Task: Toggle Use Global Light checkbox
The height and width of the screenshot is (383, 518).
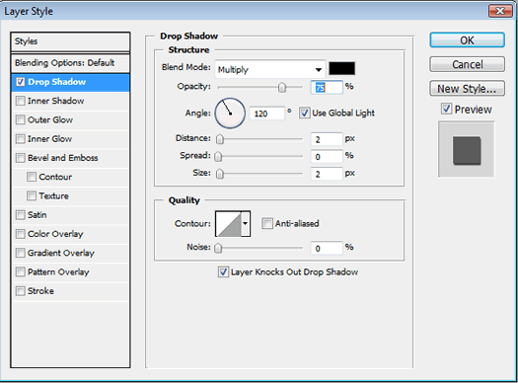Action: coord(304,113)
